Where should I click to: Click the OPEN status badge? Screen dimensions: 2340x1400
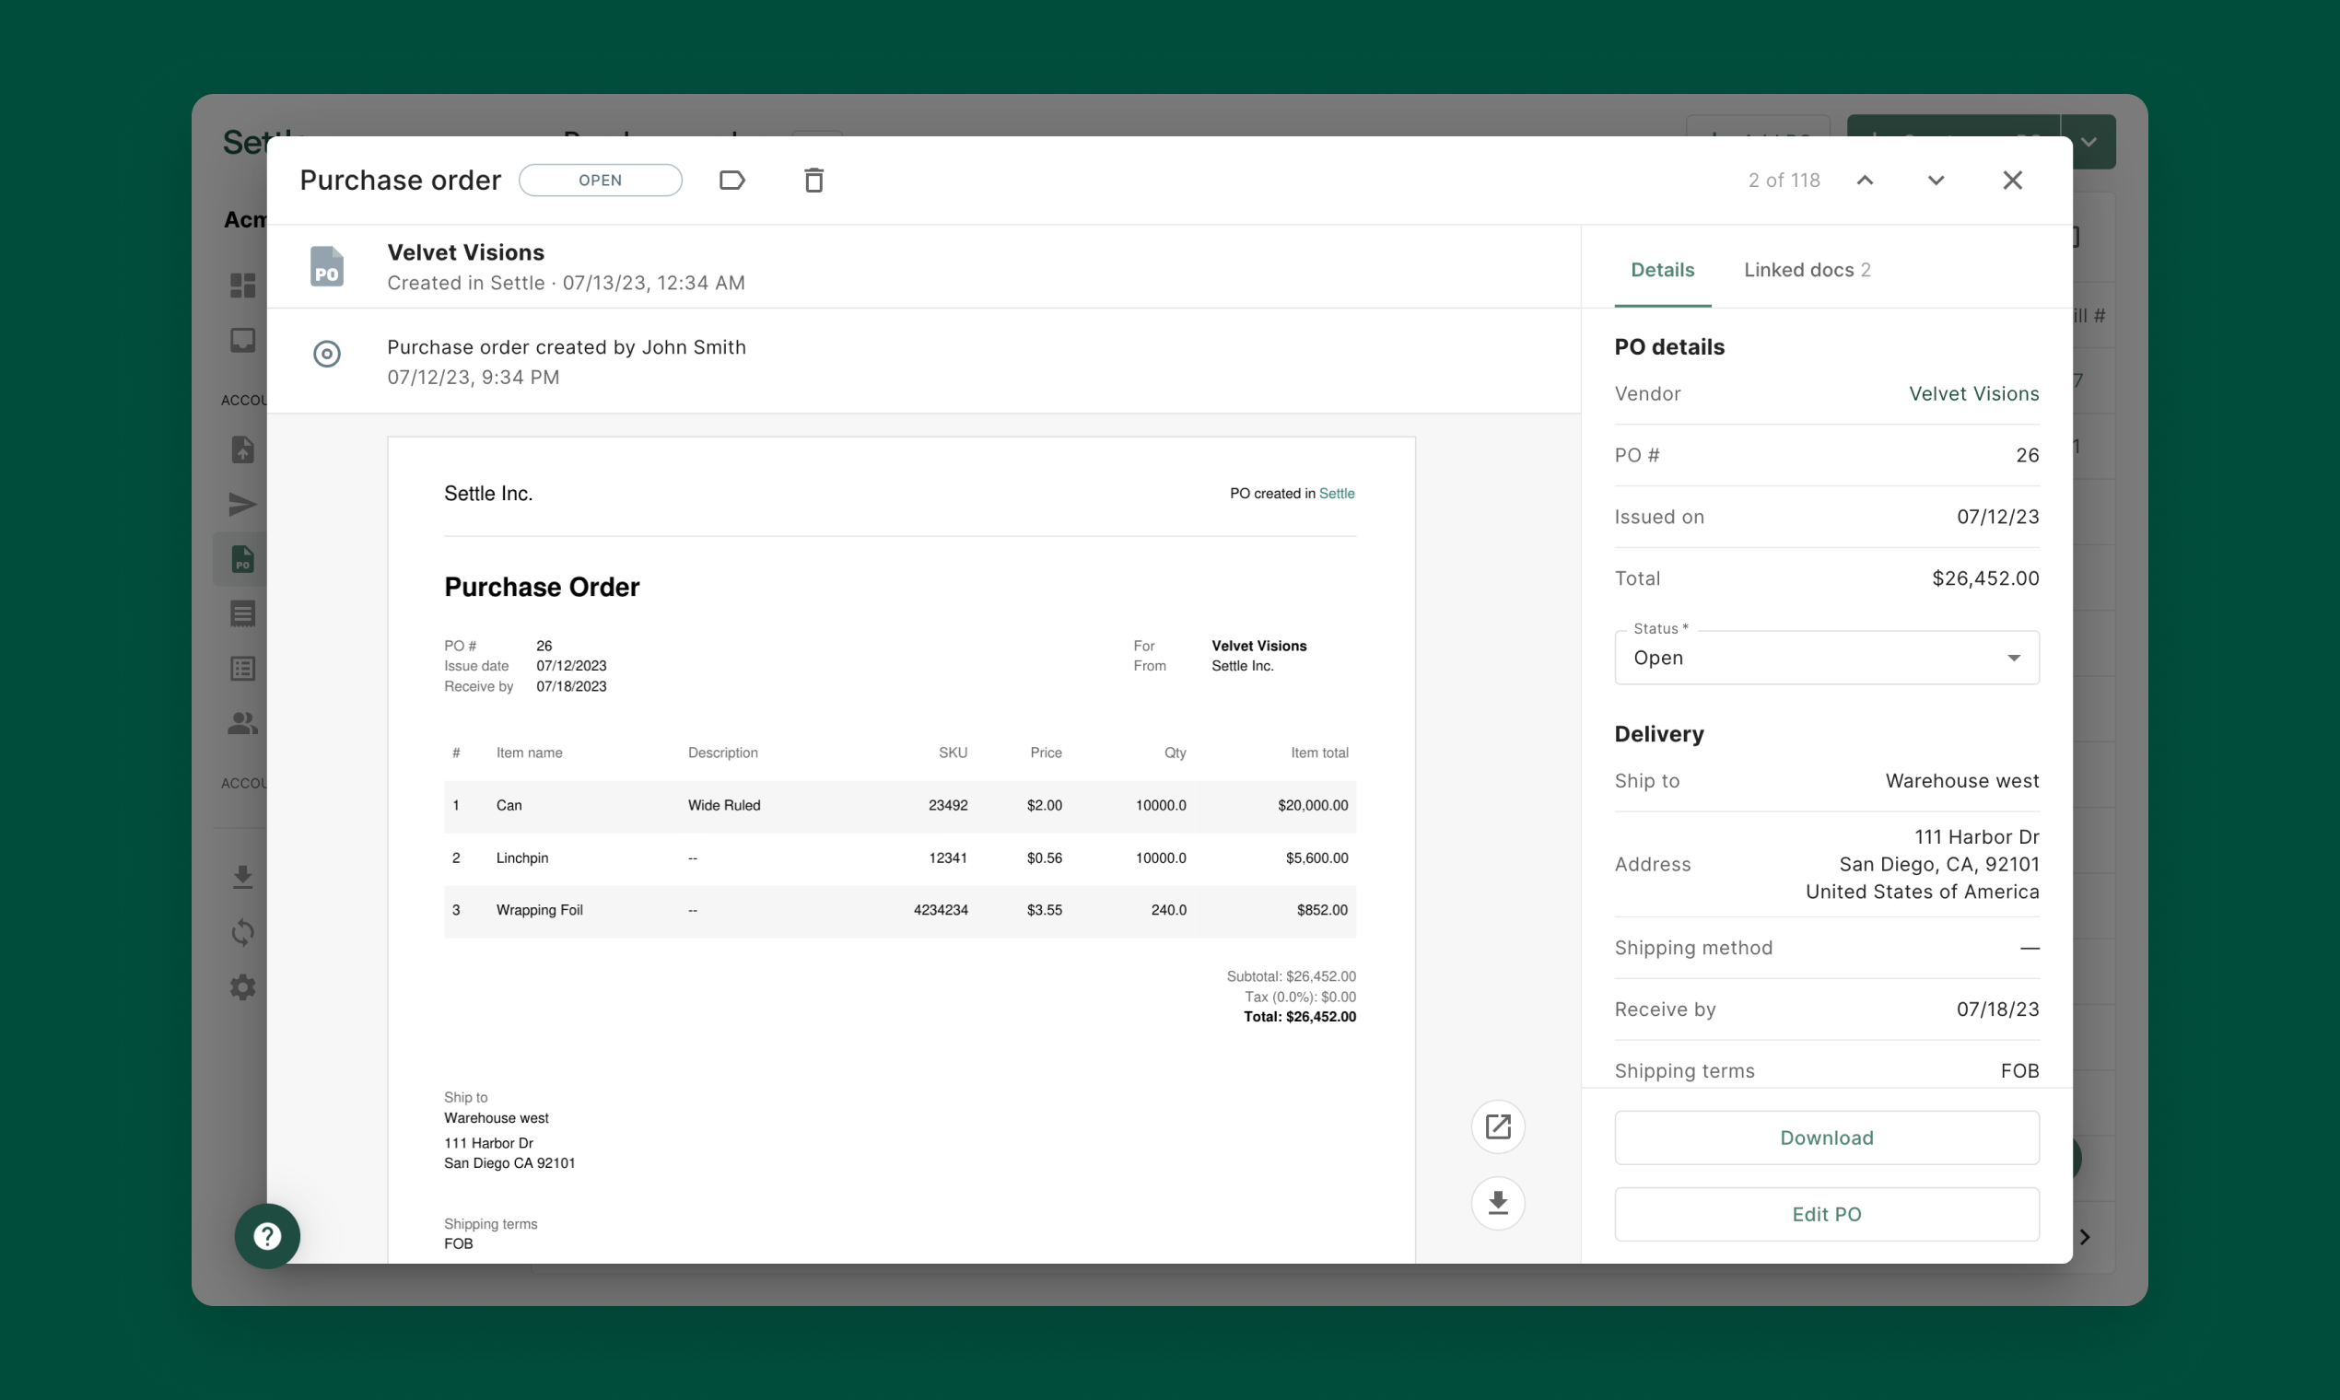pyautogui.click(x=600, y=181)
